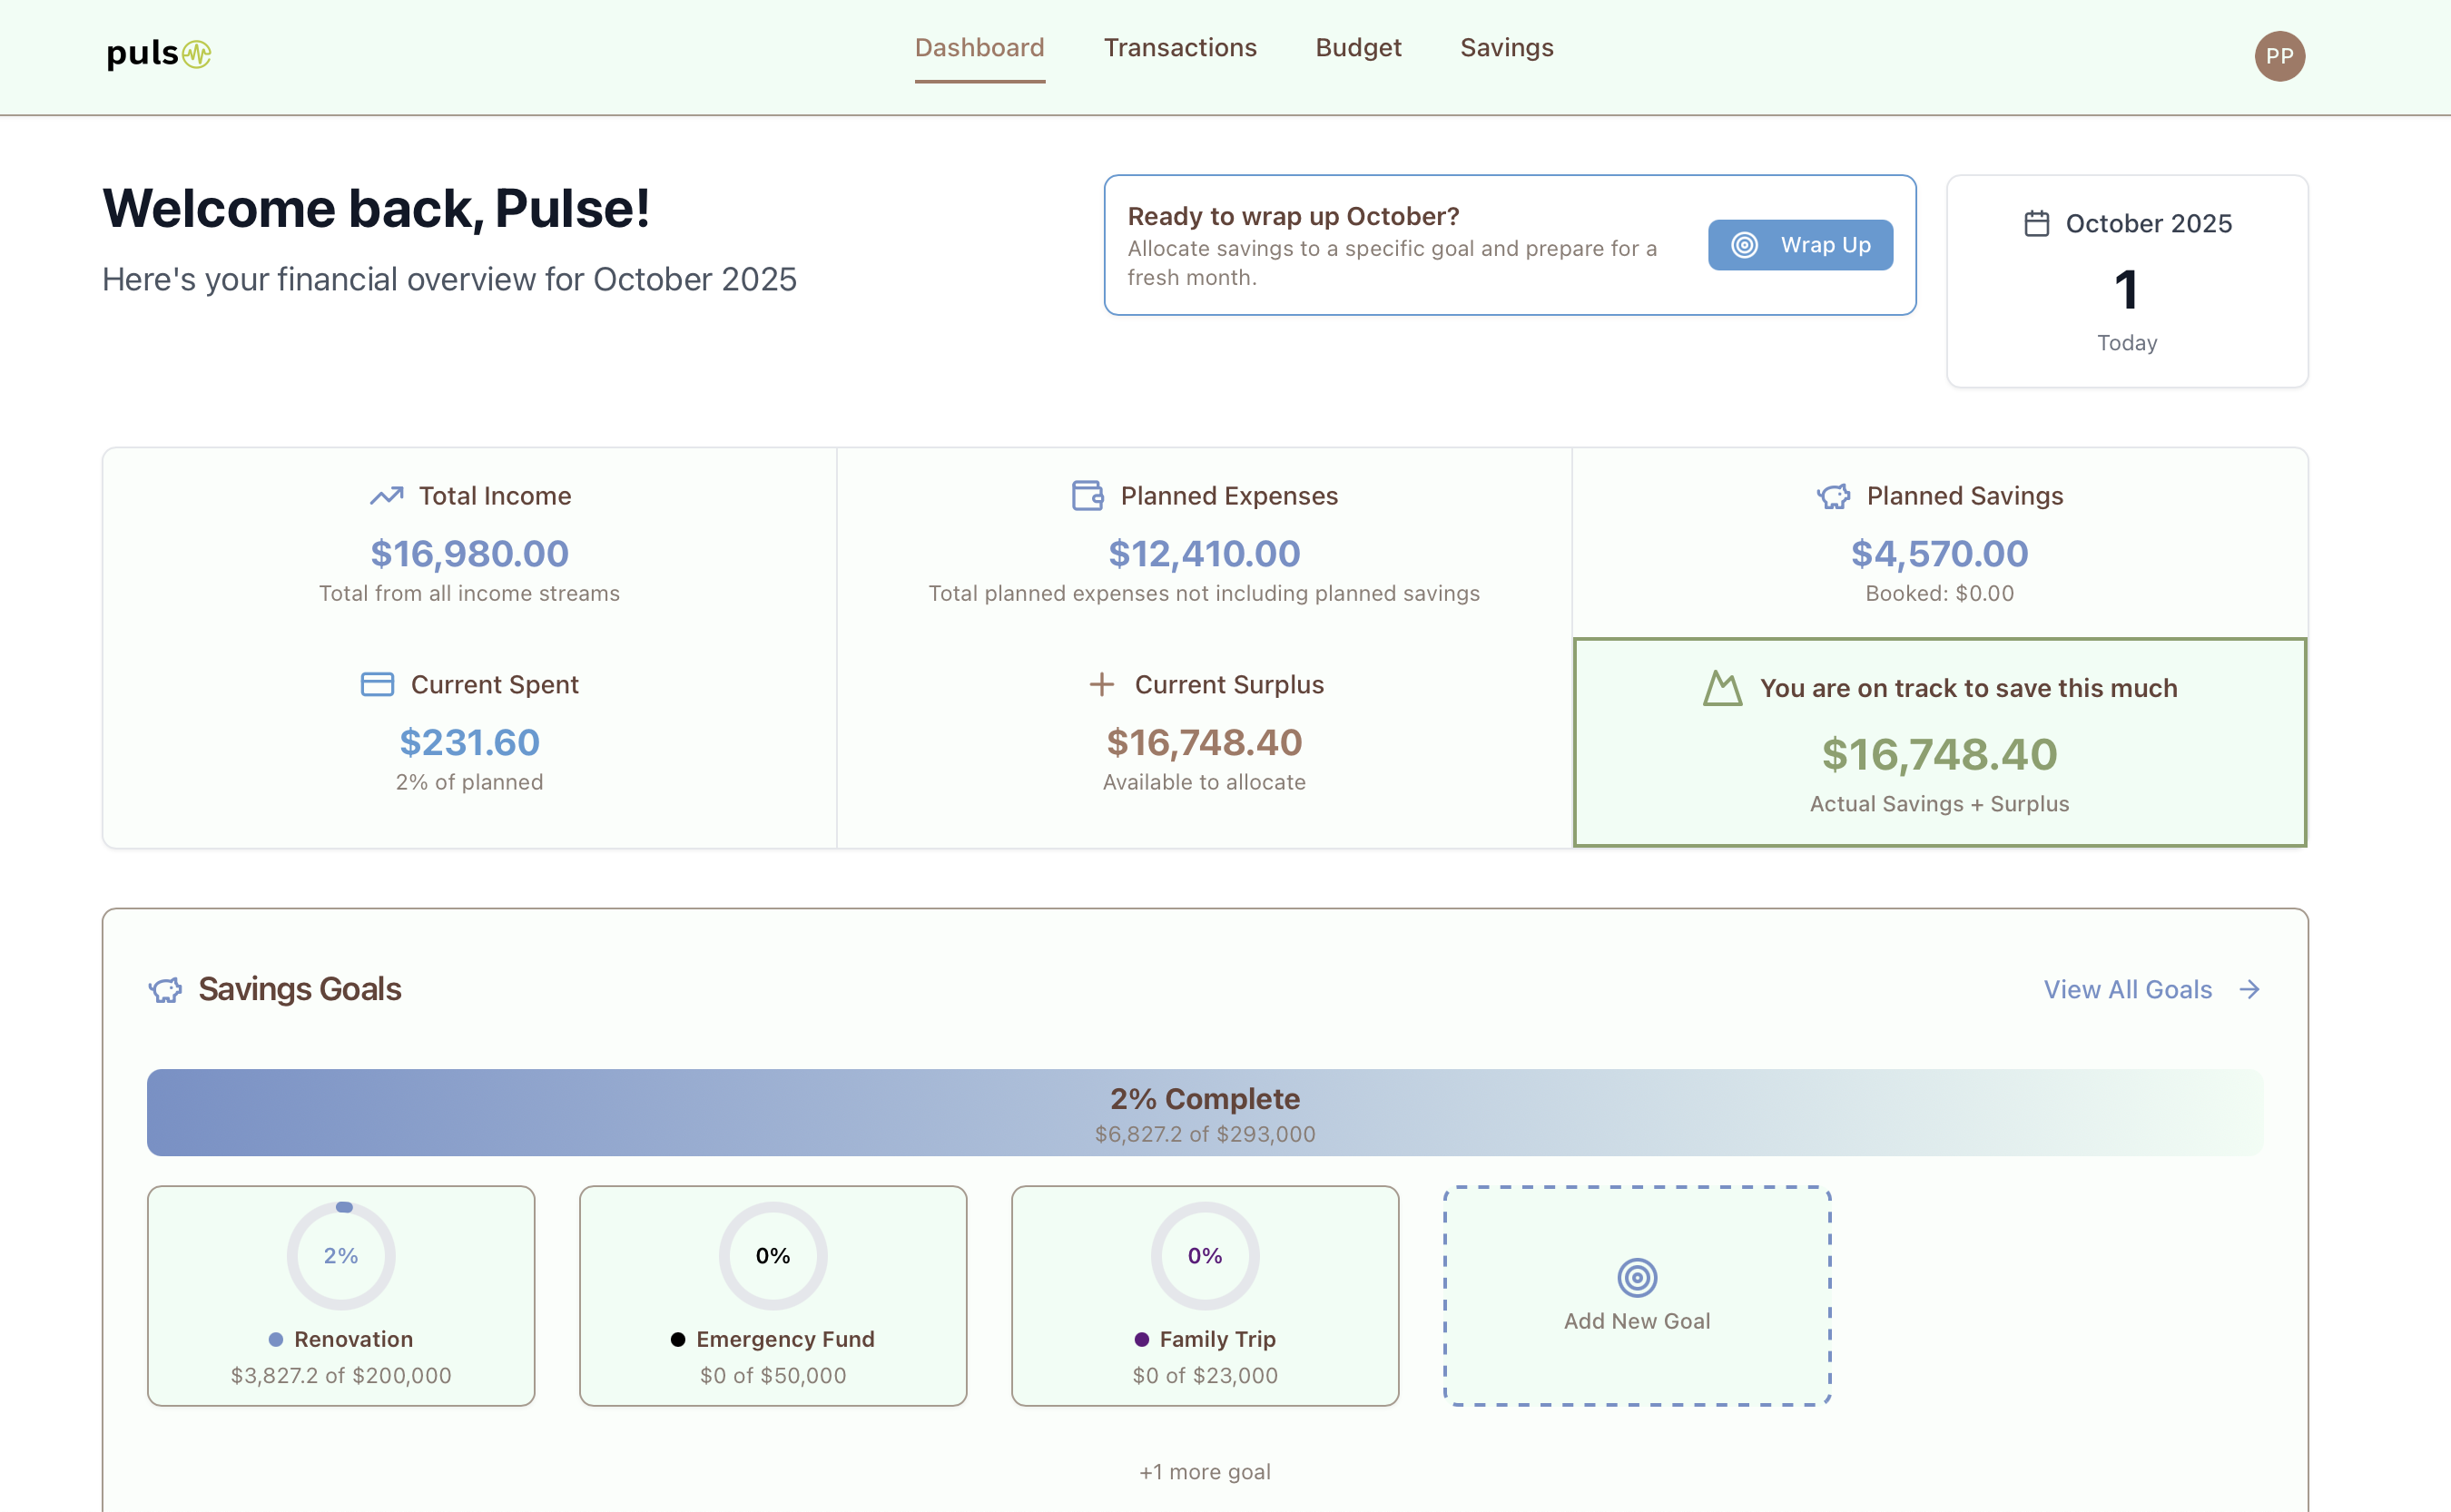
Task: Open the Budget tab
Action: pyautogui.click(x=1358, y=48)
